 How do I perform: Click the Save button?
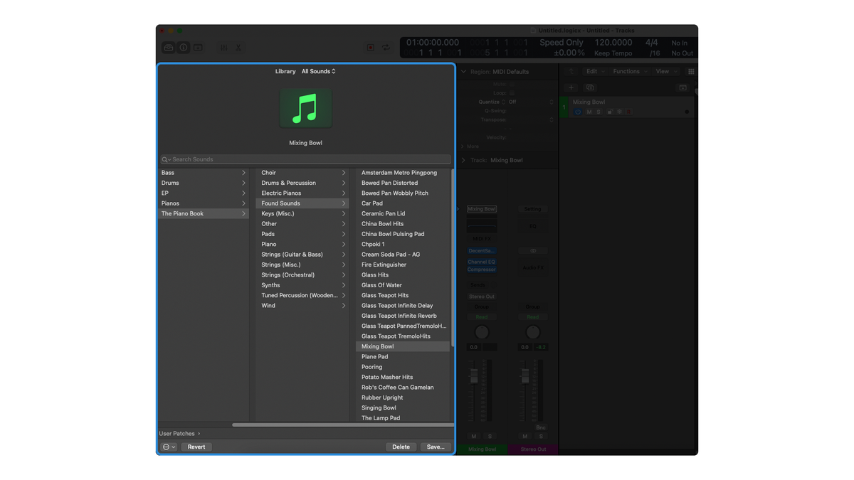pyautogui.click(x=435, y=447)
